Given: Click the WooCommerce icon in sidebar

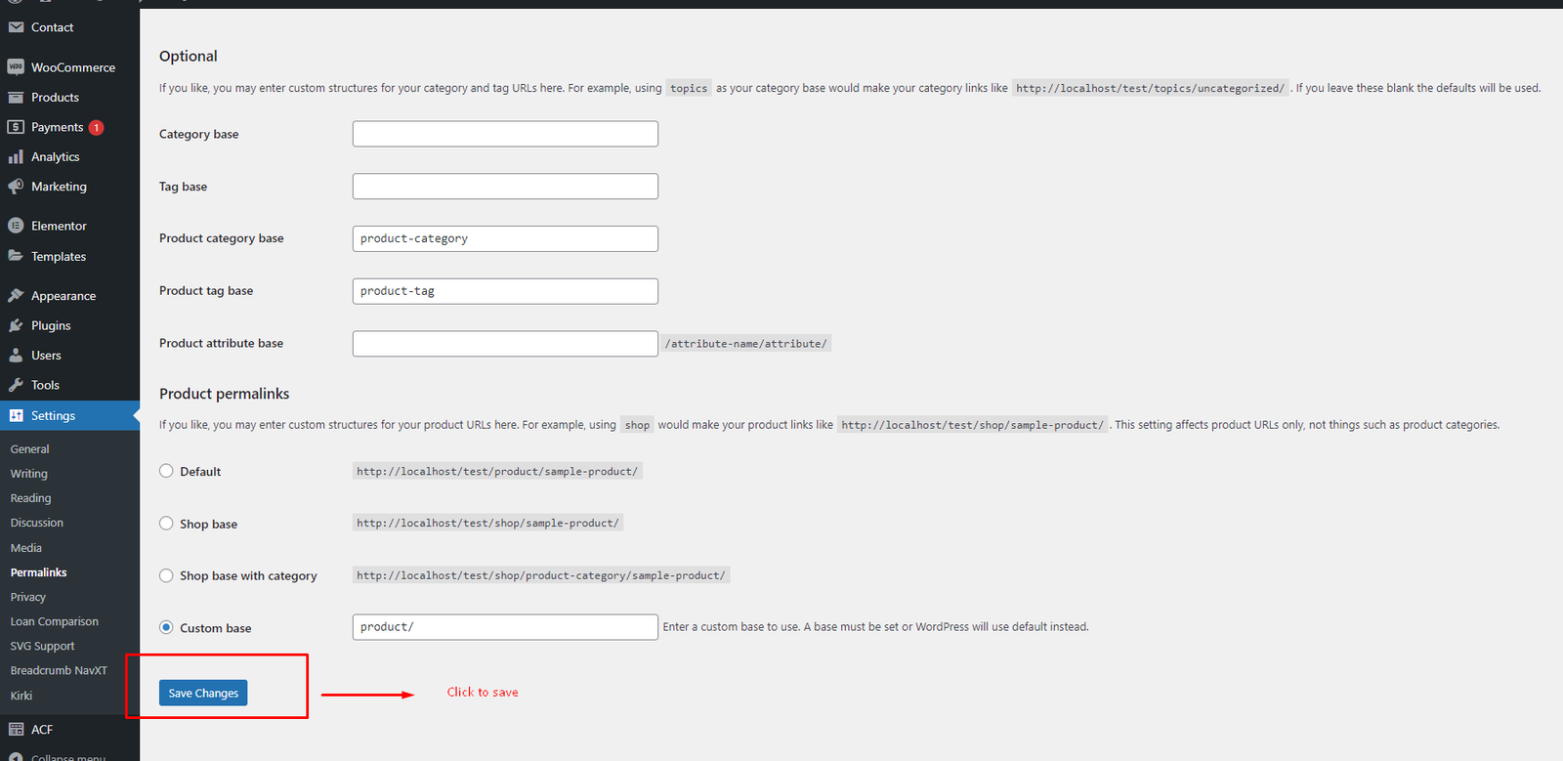Looking at the screenshot, I should click(16, 67).
